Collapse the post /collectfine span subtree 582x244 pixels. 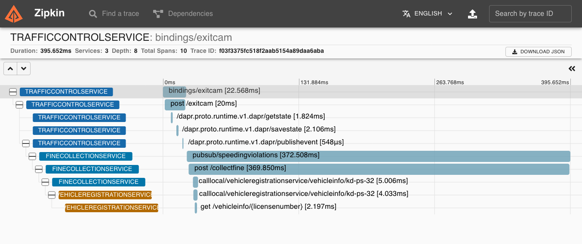click(39, 169)
